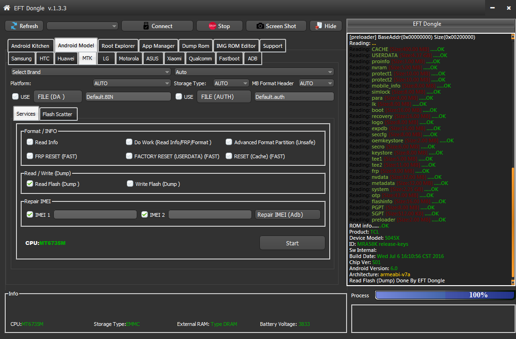Open the MB Format Header dropdown
The image size is (516, 339).
pos(316,83)
